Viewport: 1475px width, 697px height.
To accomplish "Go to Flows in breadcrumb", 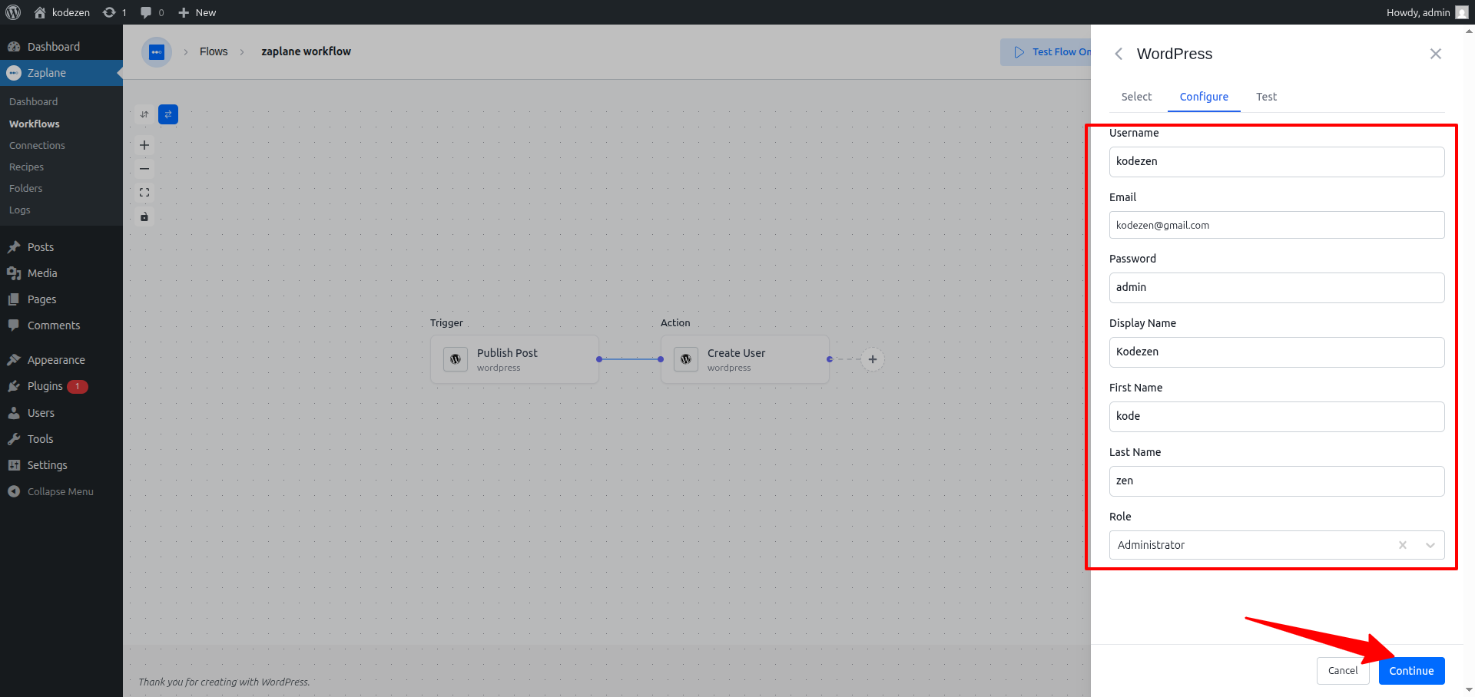I will point(214,51).
